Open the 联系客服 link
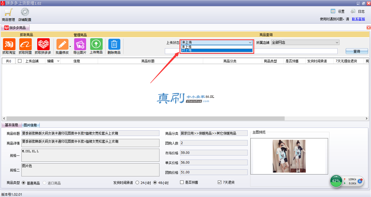The image size is (371, 197). pyautogui.click(x=359, y=19)
